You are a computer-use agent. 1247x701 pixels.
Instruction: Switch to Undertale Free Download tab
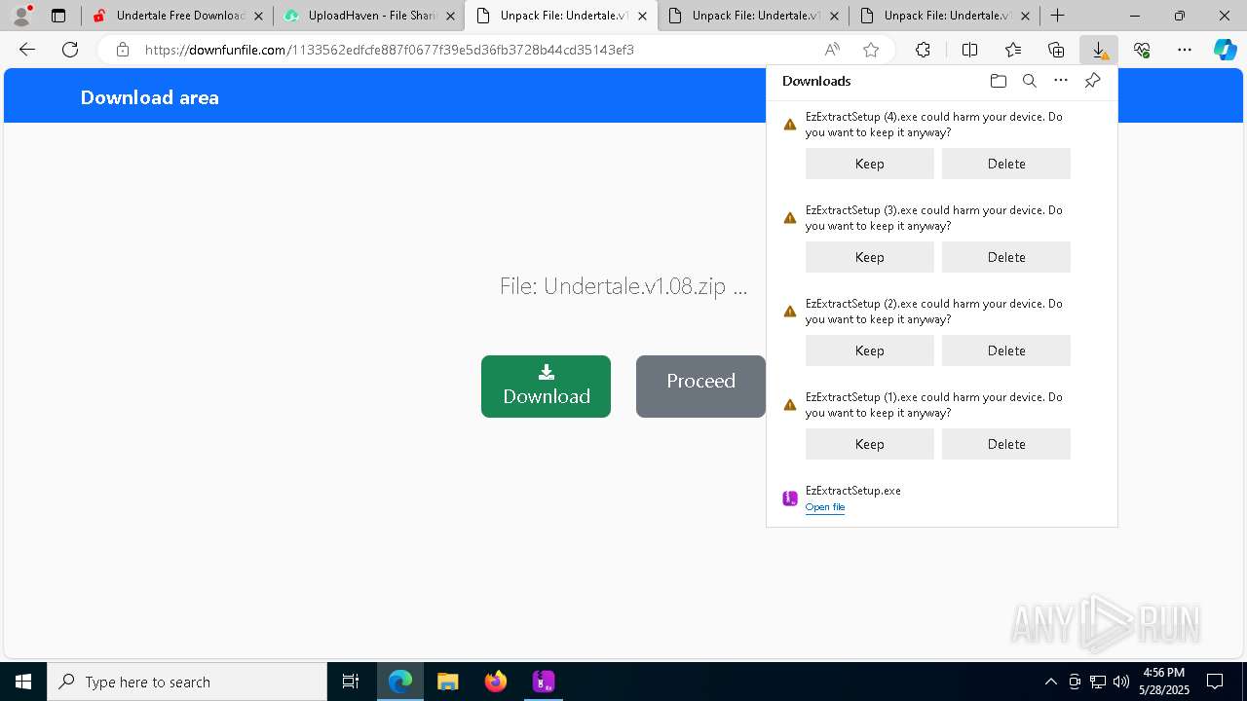177,16
